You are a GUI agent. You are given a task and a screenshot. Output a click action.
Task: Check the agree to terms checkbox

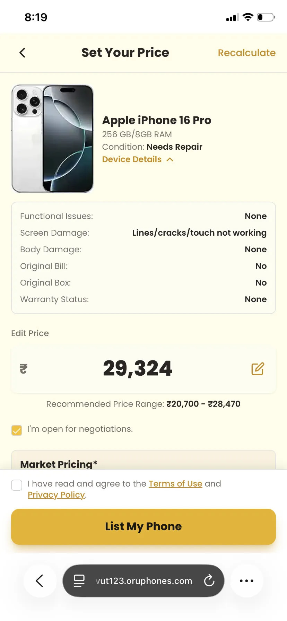[x=17, y=485]
